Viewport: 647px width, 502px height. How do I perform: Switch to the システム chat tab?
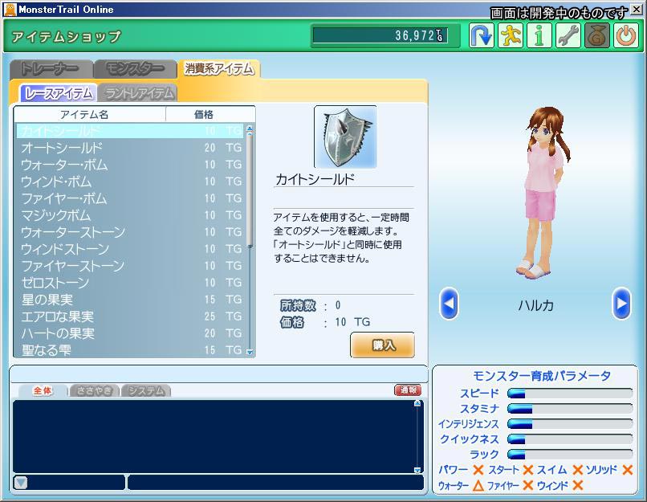pos(145,390)
